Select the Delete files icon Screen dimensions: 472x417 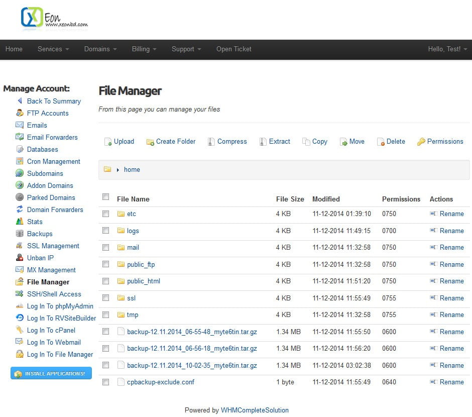pyautogui.click(x=381, y=141)
